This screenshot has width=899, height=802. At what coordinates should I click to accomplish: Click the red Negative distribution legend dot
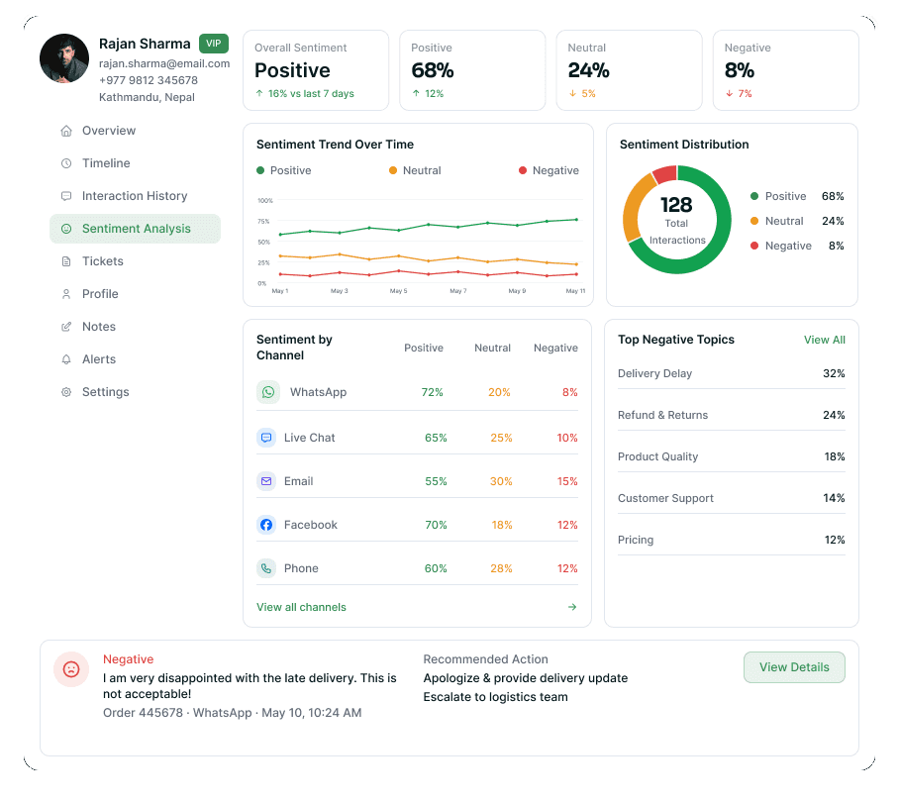[x=754, y=246]
